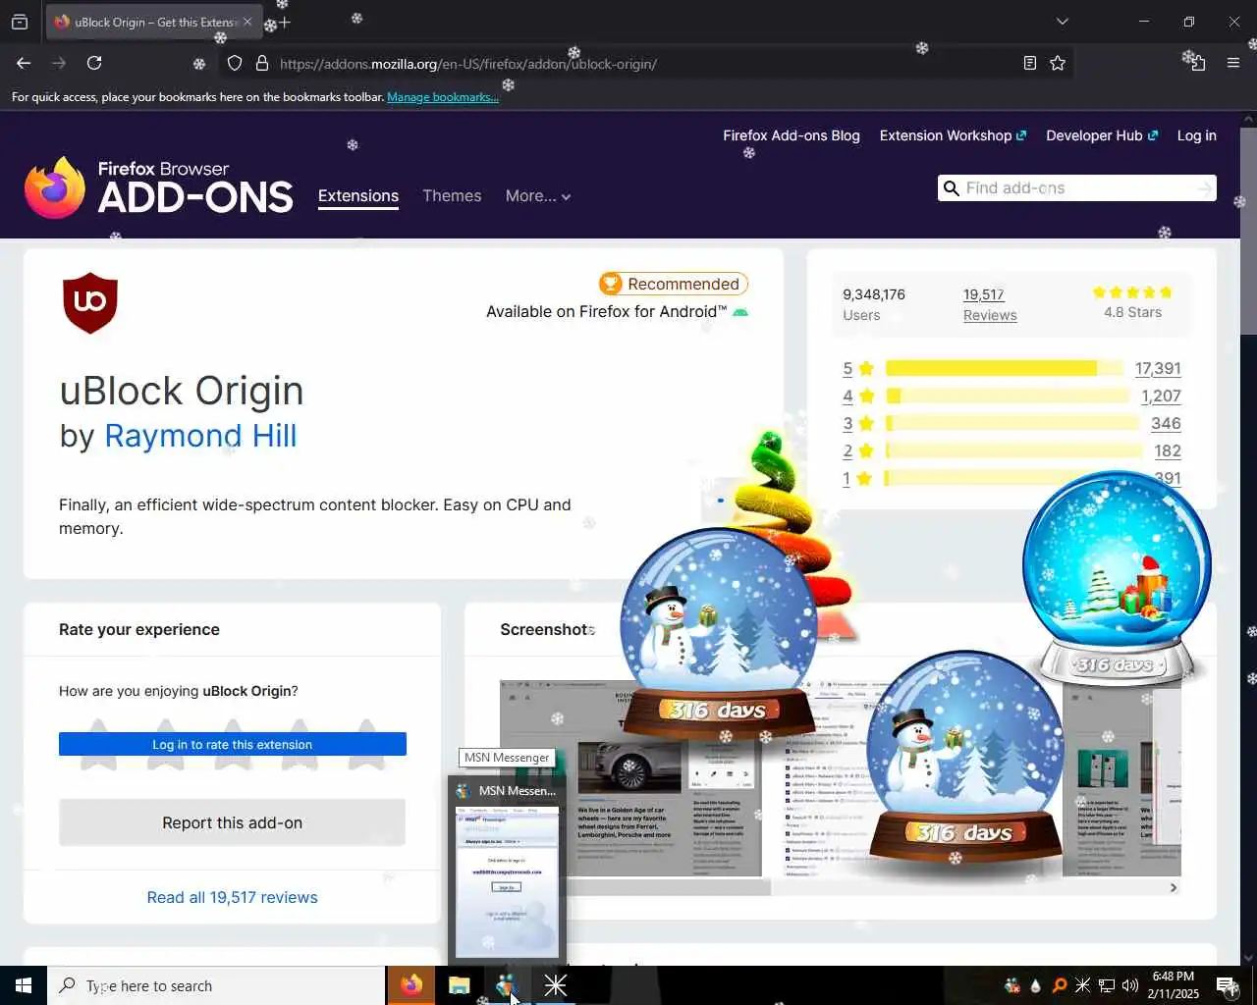Viewport: 1257px width, 1005px height.
Task: Advance screenshots carousel with right arrow
Action: click(x=1173, y=887)
